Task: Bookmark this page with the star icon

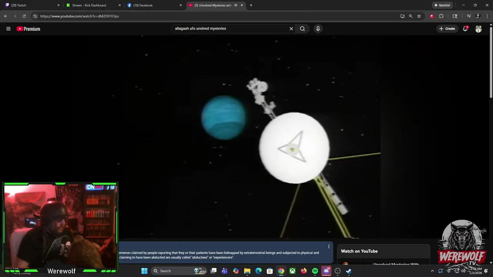Action: click(419, 16)
